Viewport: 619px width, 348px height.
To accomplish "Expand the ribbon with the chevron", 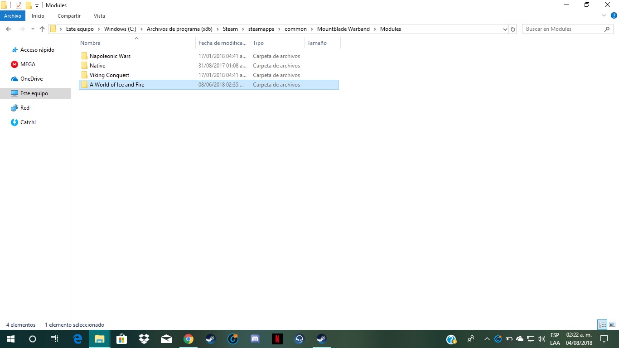I will point(604,15).
